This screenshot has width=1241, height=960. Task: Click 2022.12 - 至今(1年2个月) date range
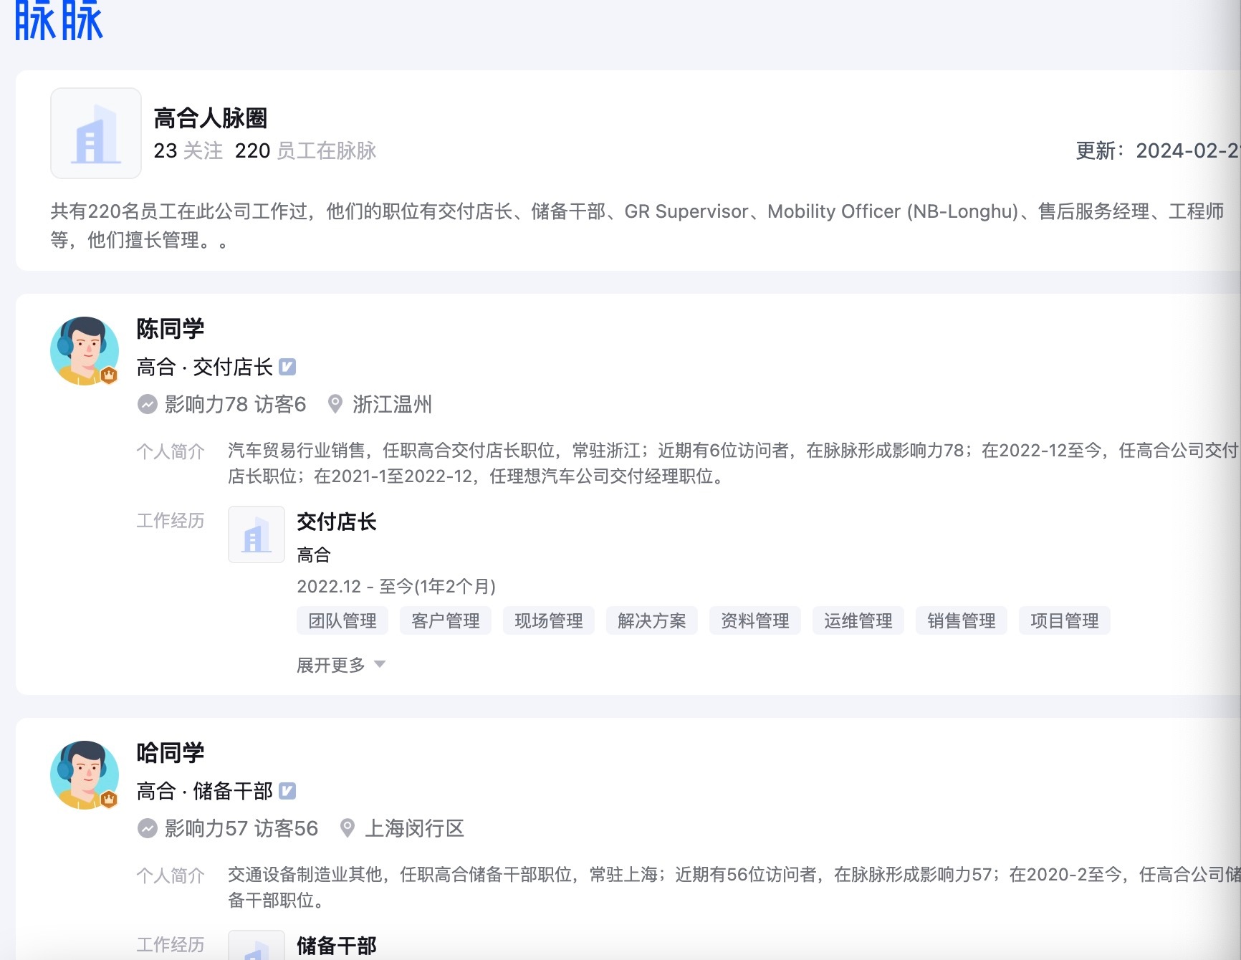pos(396,587)
